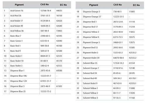Select the Disperse Orange 3 cell
The height and width of the screenshot is (105, 146).
click(x=91, y=12)
